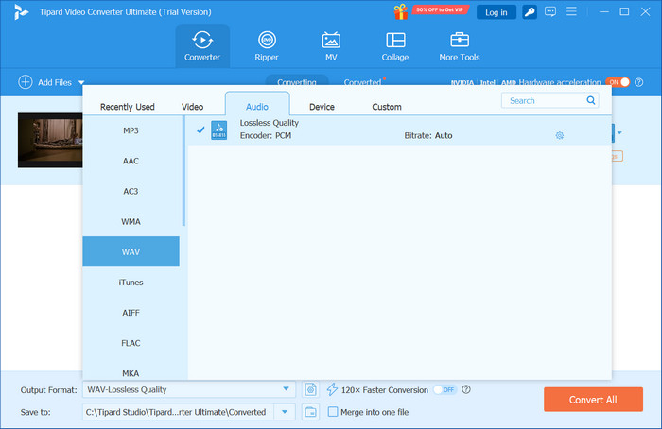Open hardware acceleration help icon
This screenshot has height=429, width=662.
point(638,82)
